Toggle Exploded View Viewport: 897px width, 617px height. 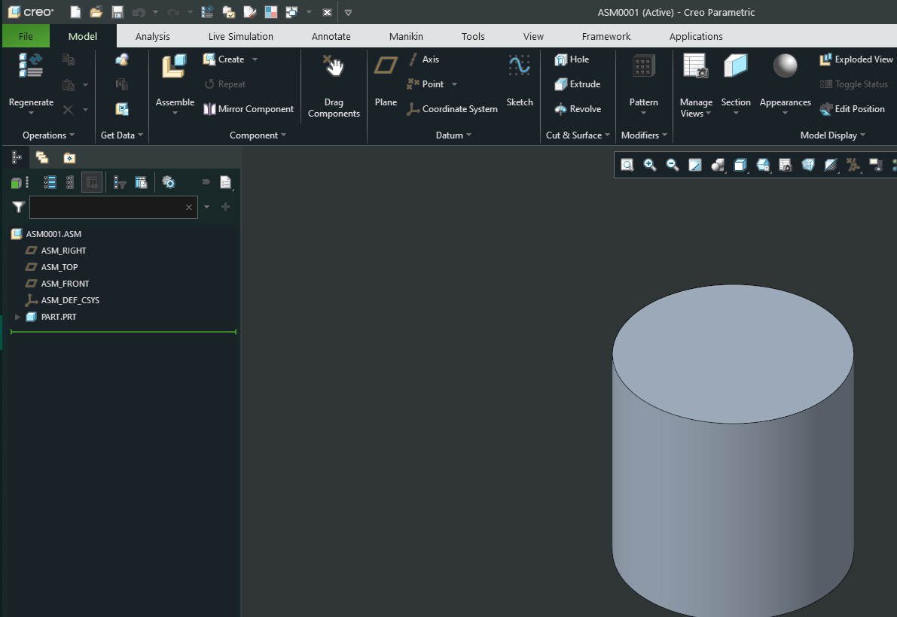856,59
